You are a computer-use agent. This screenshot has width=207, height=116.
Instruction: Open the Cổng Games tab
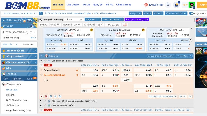pyautogui.click(x=124, y=5)
